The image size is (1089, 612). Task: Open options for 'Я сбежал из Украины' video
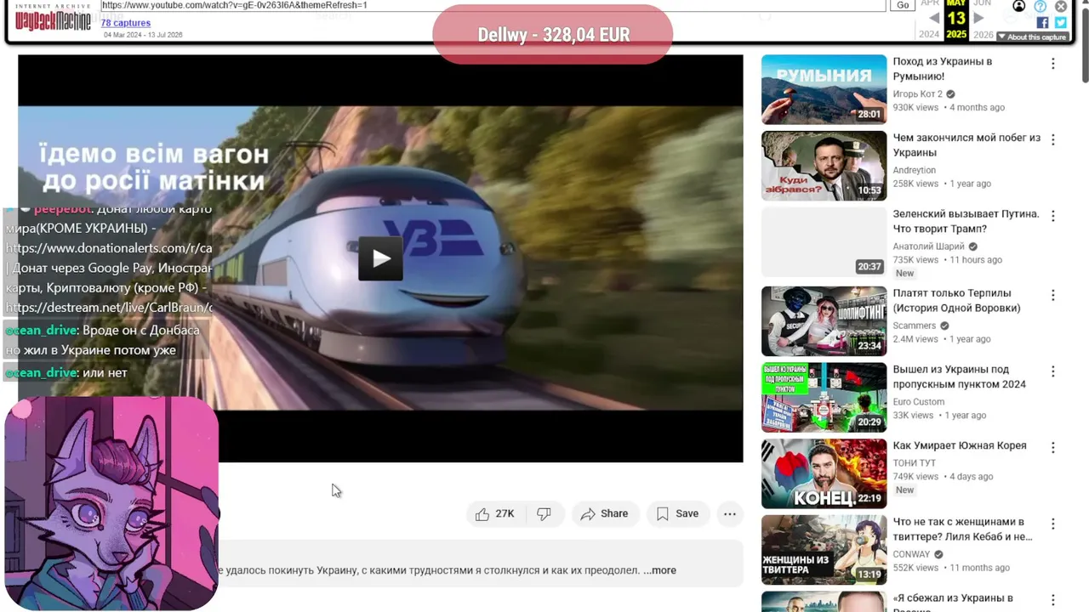[1053, 601]
